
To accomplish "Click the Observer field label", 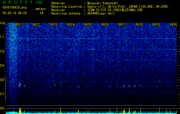I will [x=58, y=3].
